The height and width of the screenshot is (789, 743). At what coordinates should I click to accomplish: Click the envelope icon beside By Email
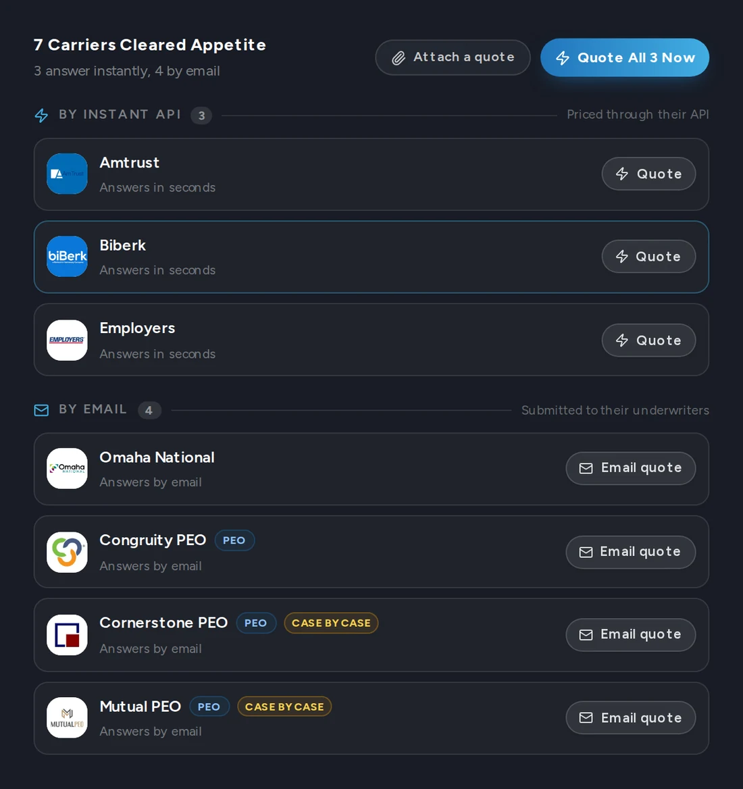pos(41,410)
